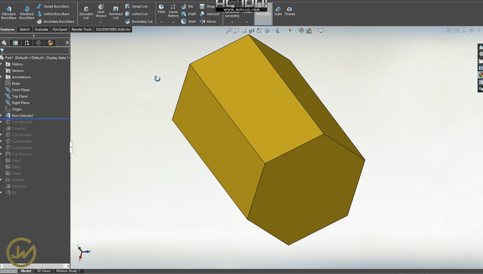Suppress visibility of the Right Plane
This screenshot has height=274, width=483.
20,102
